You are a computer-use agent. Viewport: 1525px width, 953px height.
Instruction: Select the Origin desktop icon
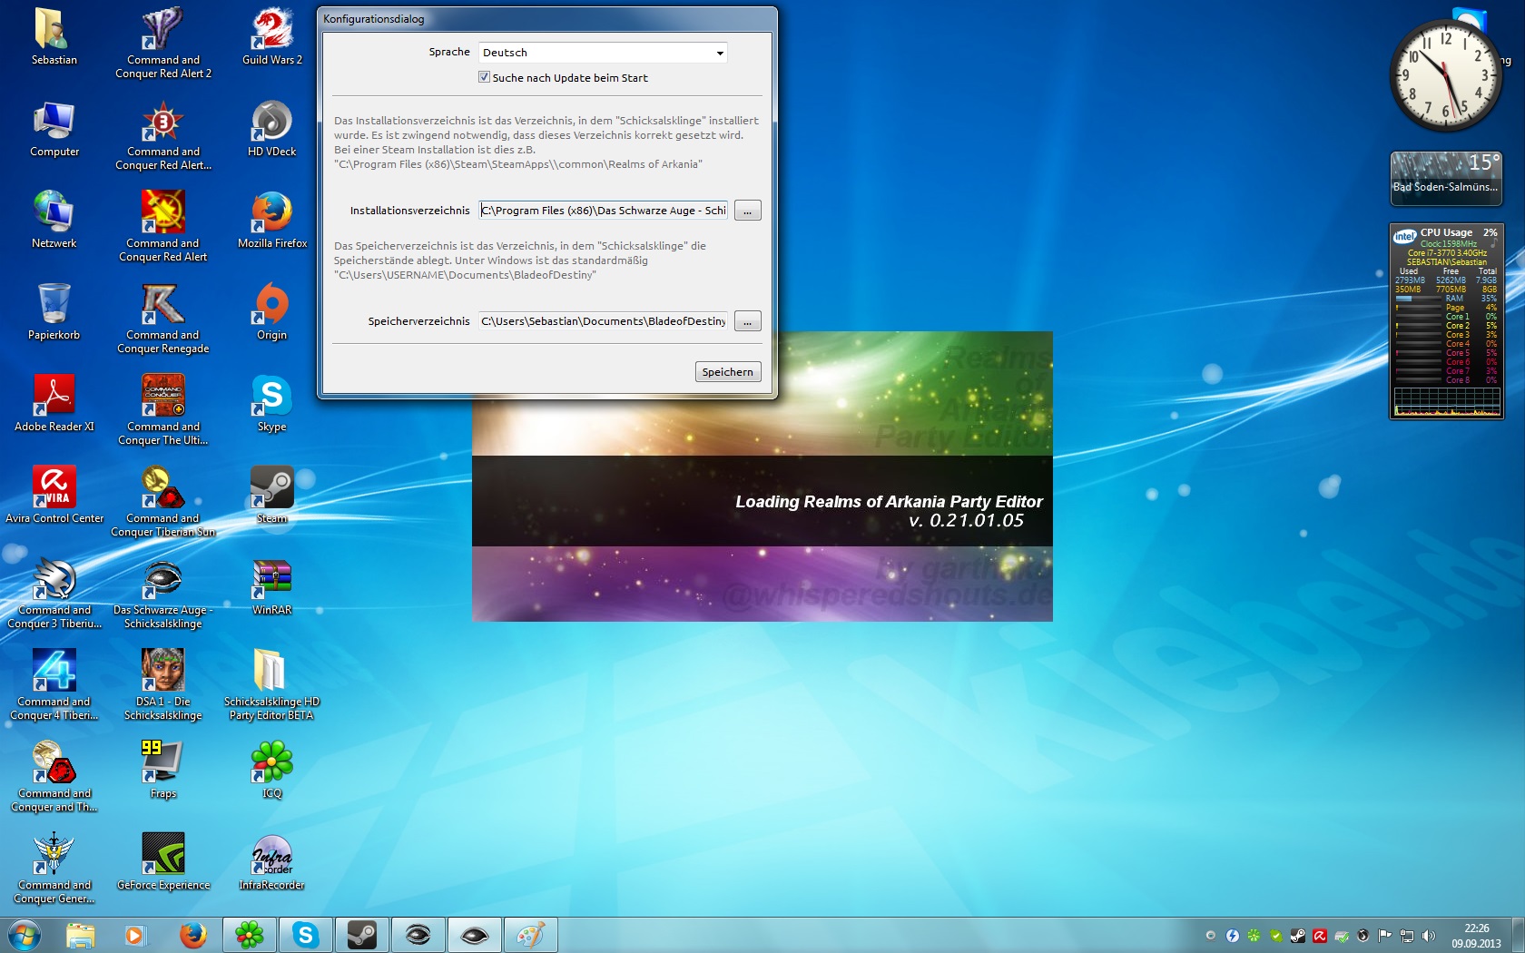click(x=272, y=313)
